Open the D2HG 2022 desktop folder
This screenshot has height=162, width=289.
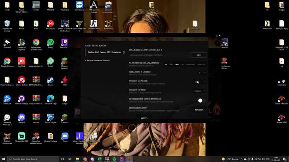pyautogui.click(x=195, y=25)
